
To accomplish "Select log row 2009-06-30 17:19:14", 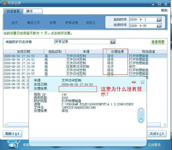I will click(x=85, y=63).
